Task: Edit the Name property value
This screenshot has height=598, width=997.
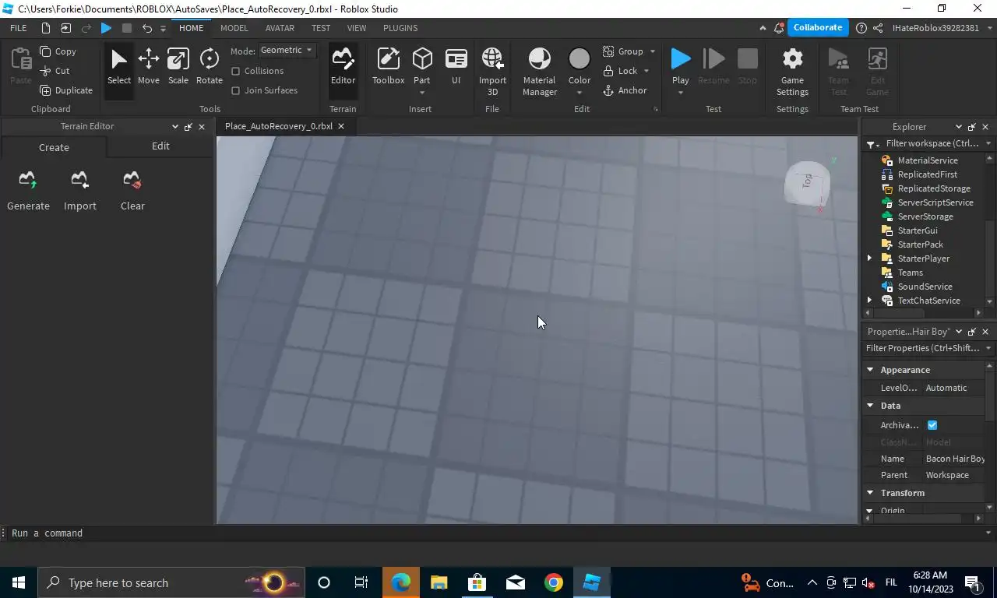Action: coord(955,459)
